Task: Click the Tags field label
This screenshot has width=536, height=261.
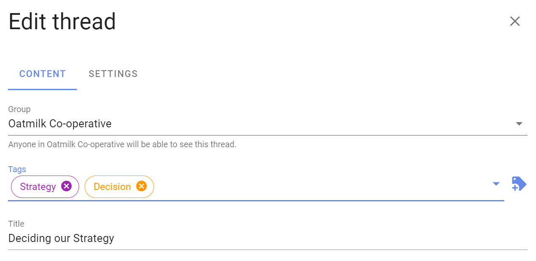Action: (17, 169)
